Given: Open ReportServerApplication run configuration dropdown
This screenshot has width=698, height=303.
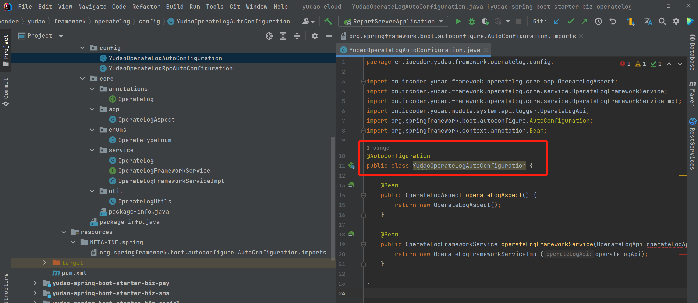Looking at the screenshot, I should point(393,21).
